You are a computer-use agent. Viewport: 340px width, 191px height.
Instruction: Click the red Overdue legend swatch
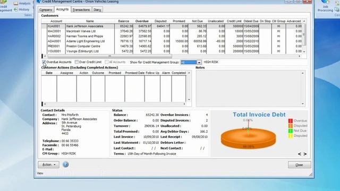coord(291,120)
